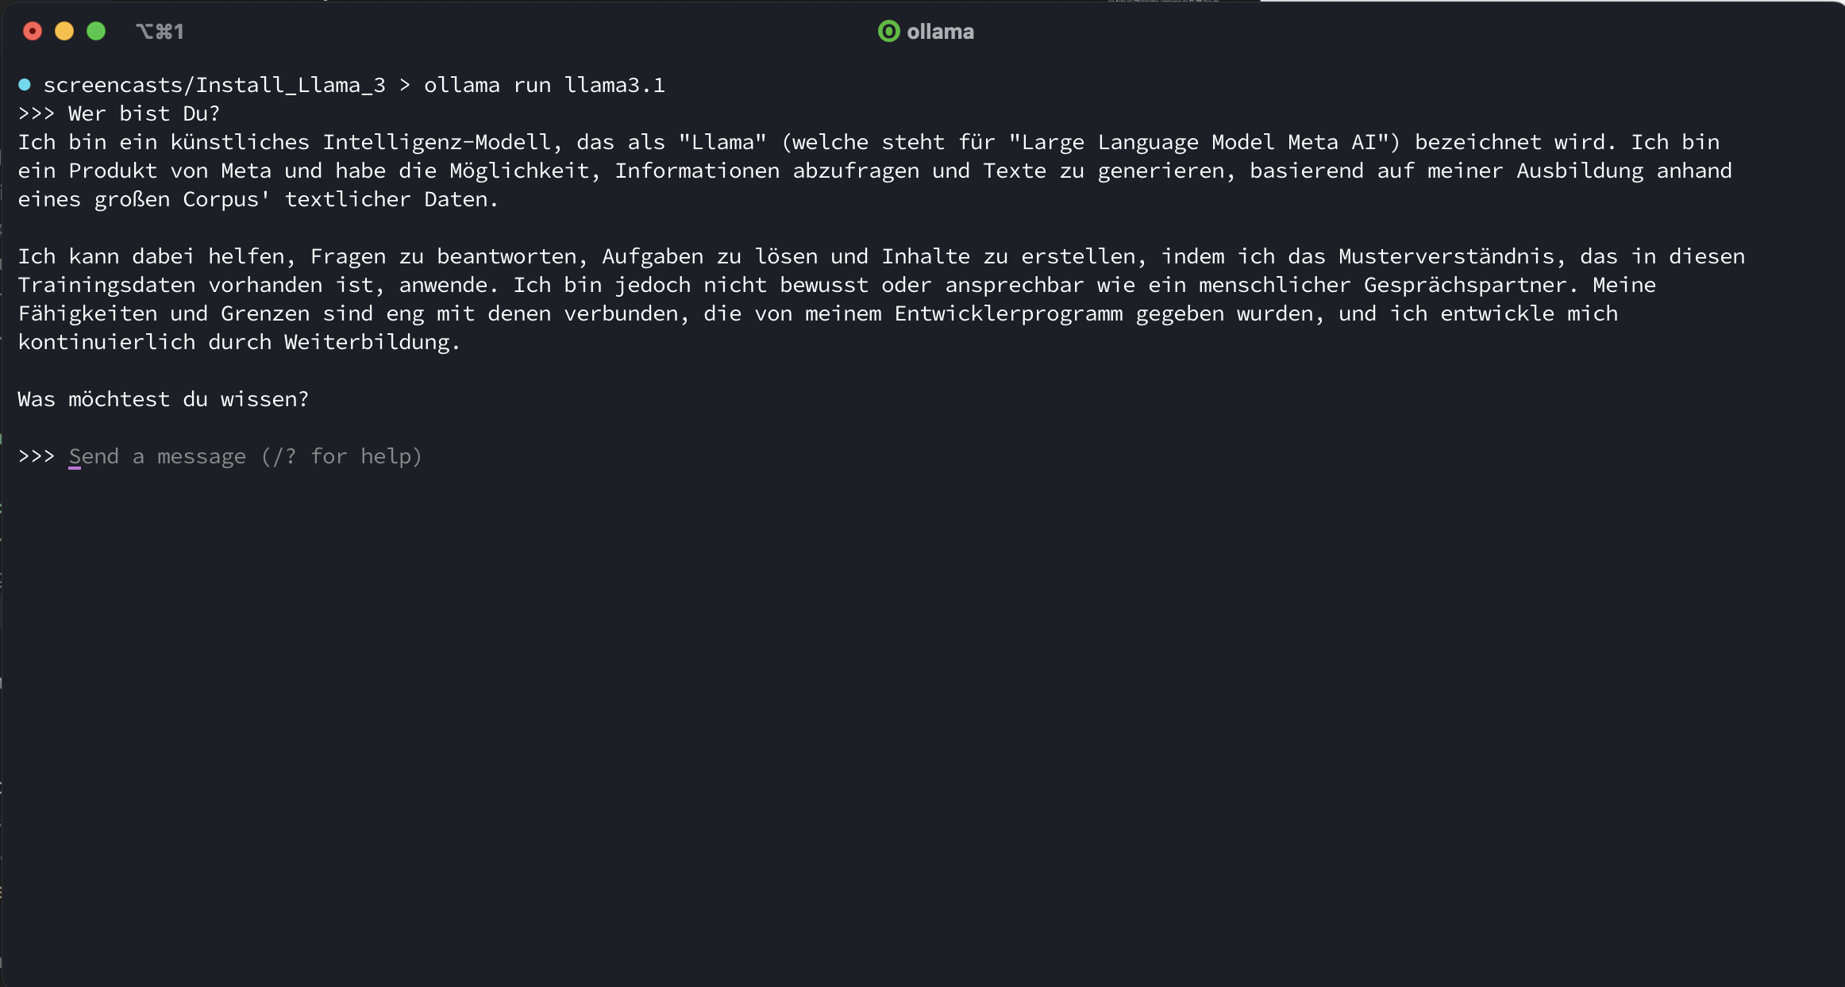
Task: Click the ⌥⌘1 shortcut indicator
Action: pos(160,32)
